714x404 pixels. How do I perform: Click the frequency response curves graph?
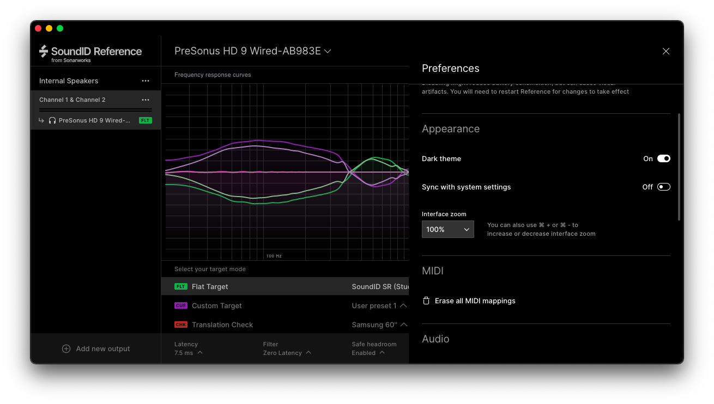pos(287,172)
